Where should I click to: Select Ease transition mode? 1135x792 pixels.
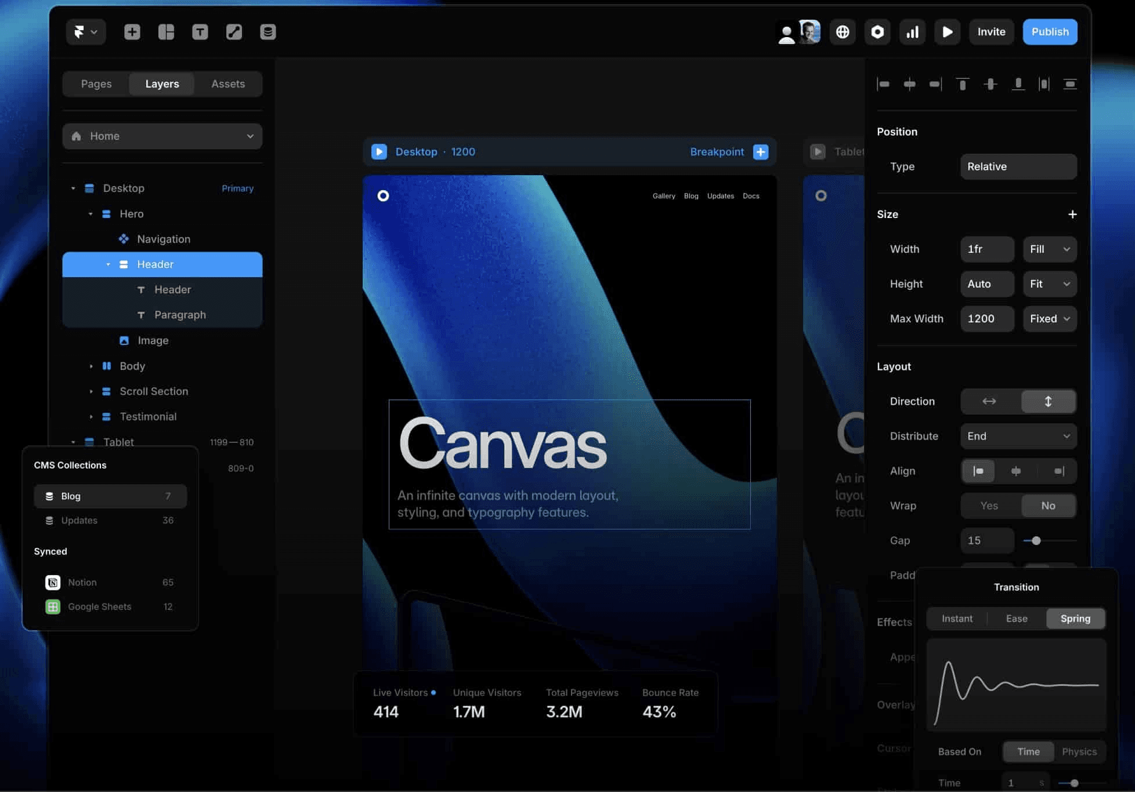(1016, 618)
